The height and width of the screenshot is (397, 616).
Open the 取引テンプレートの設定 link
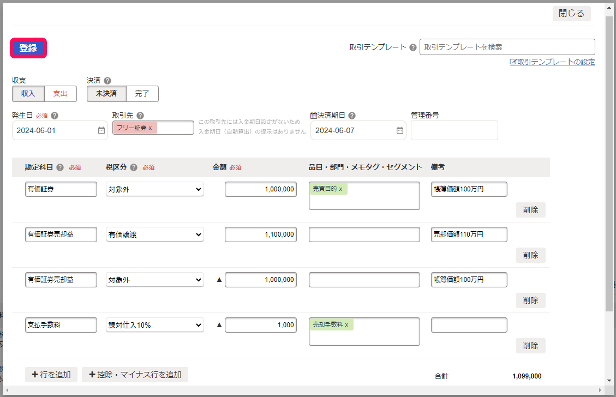click(x=552, y=62)
